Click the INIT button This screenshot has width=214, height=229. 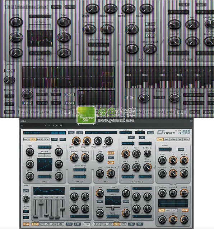(79, 133)
